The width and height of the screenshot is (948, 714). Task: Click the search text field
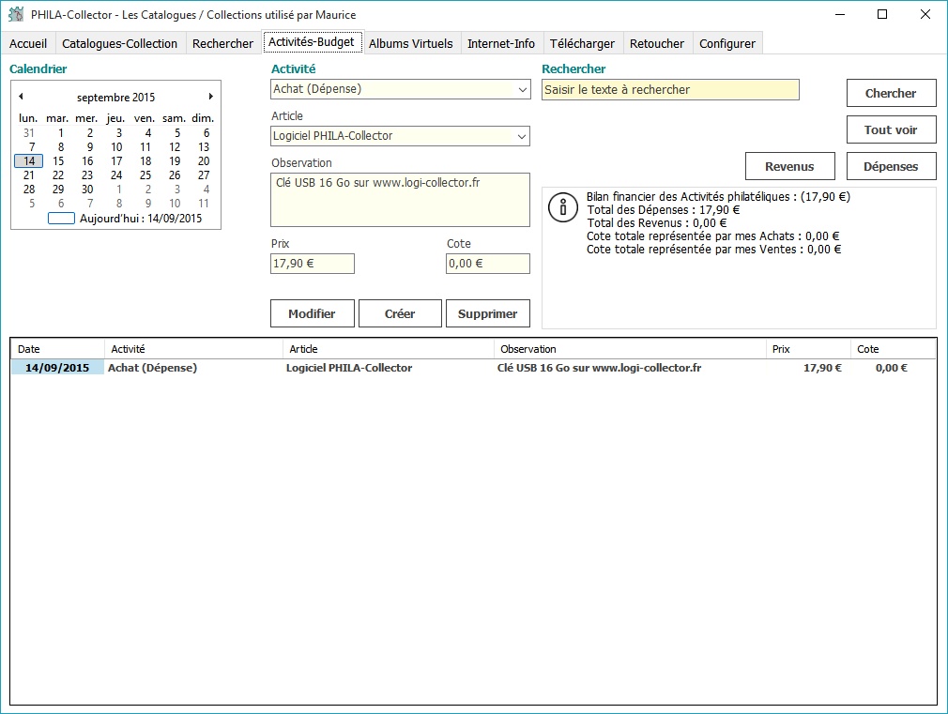click(670, 89)
